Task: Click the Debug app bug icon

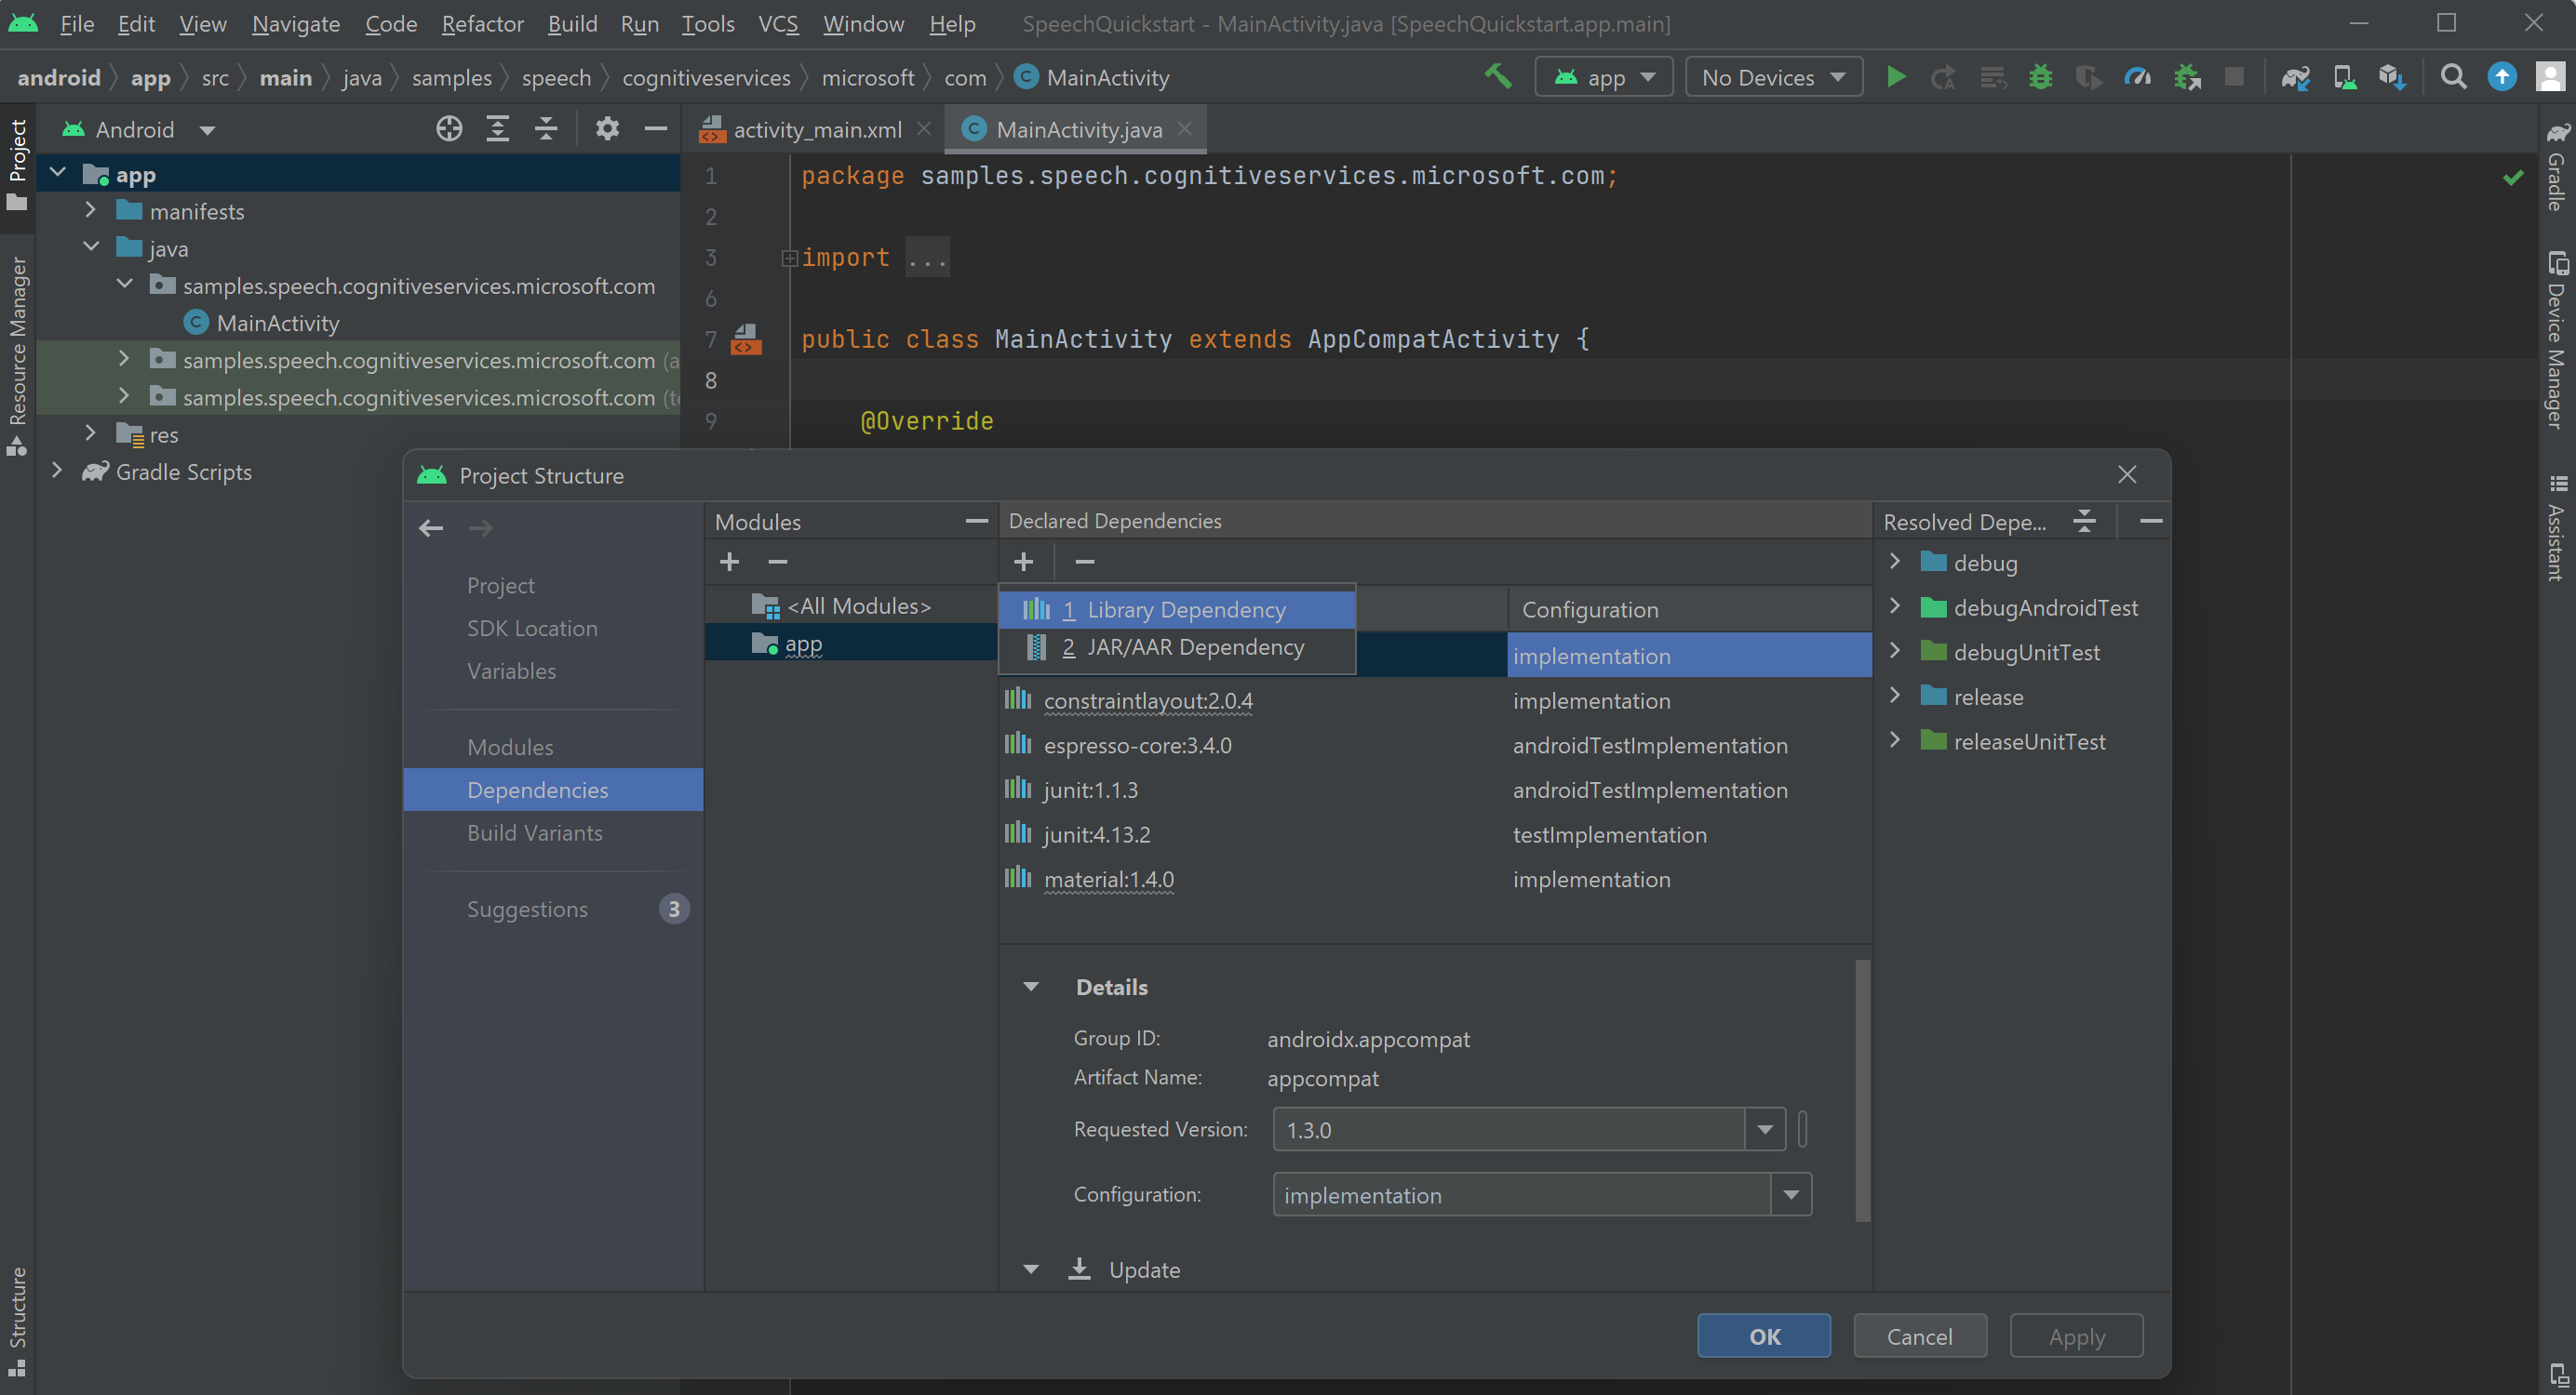Action: click(2040, 77)
